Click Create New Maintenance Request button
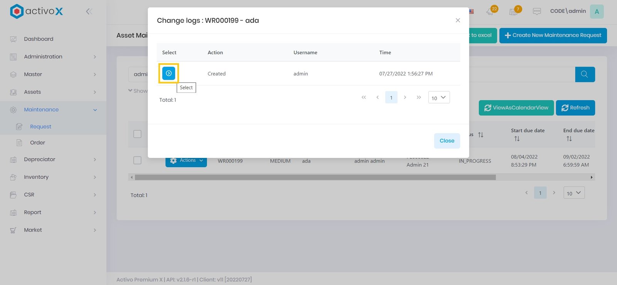Viewport: 617px width, 285px height. pos(553,35)
